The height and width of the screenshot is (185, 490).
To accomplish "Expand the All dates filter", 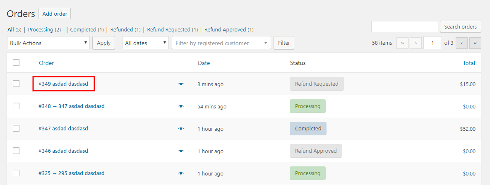I will [145, 43].
